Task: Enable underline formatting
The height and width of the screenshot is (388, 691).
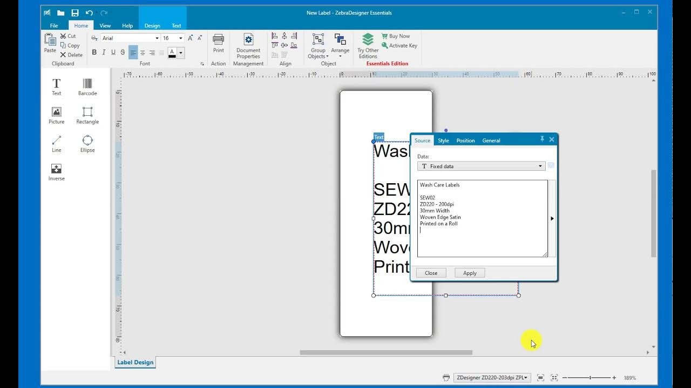Action: click(113, 52)
